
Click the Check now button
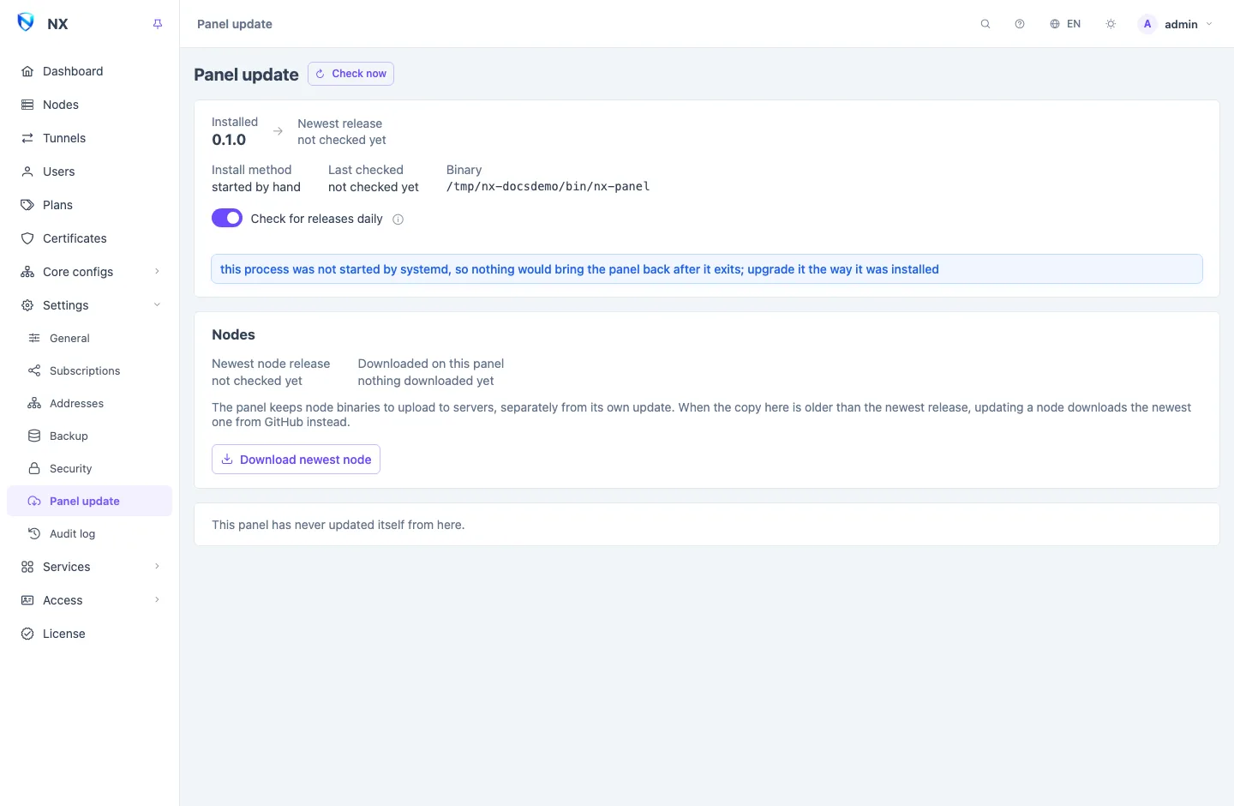point(350,74)
